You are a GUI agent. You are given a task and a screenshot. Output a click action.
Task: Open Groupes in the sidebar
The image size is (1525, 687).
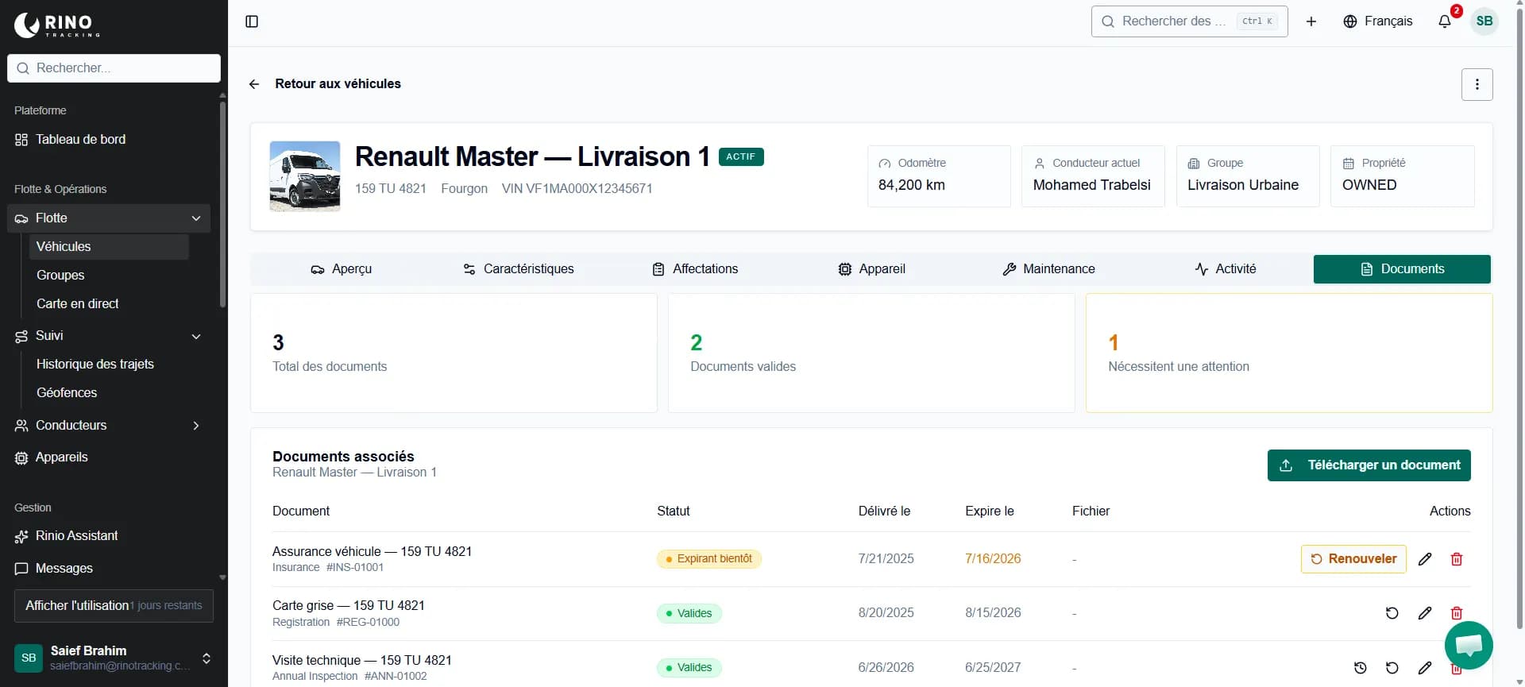[109, 276]
